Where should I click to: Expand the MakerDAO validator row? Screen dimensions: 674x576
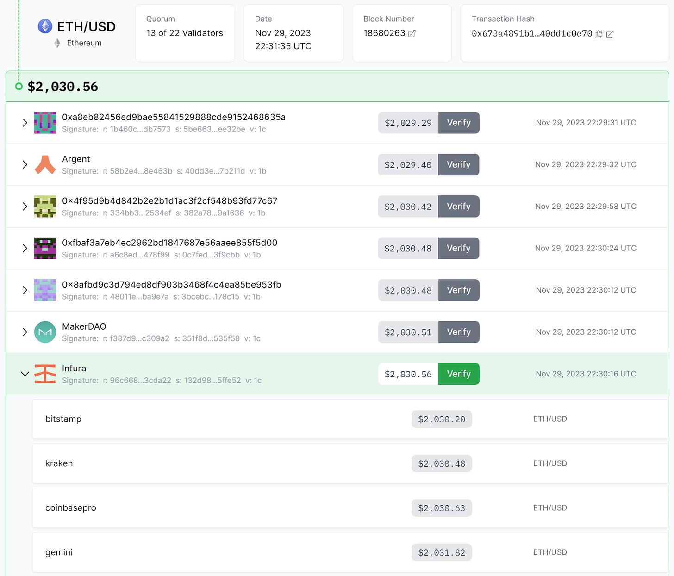(x=25, y=332)
